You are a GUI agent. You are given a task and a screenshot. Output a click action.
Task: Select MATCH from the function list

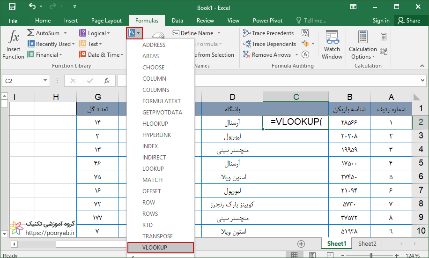coord(161,180)
